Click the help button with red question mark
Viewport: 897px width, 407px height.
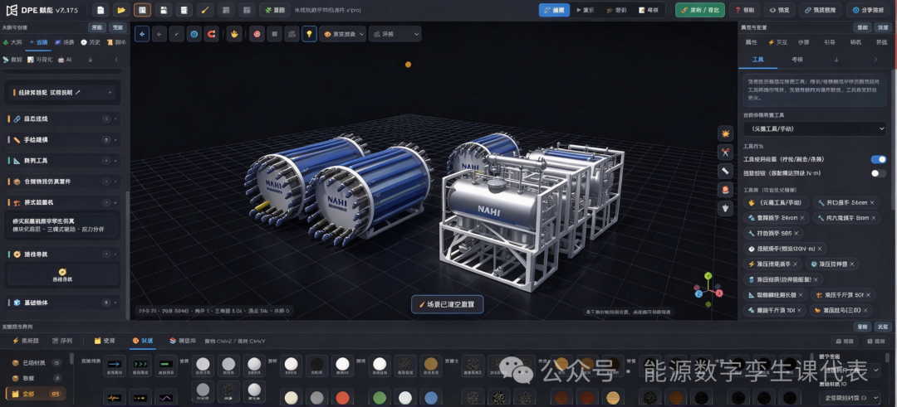pos(744,10)
